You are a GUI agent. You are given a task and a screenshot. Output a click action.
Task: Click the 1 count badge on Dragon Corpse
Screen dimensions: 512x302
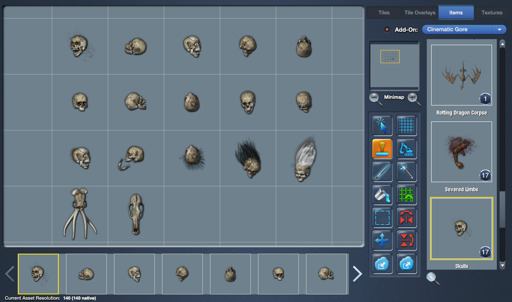pos(485,99)
